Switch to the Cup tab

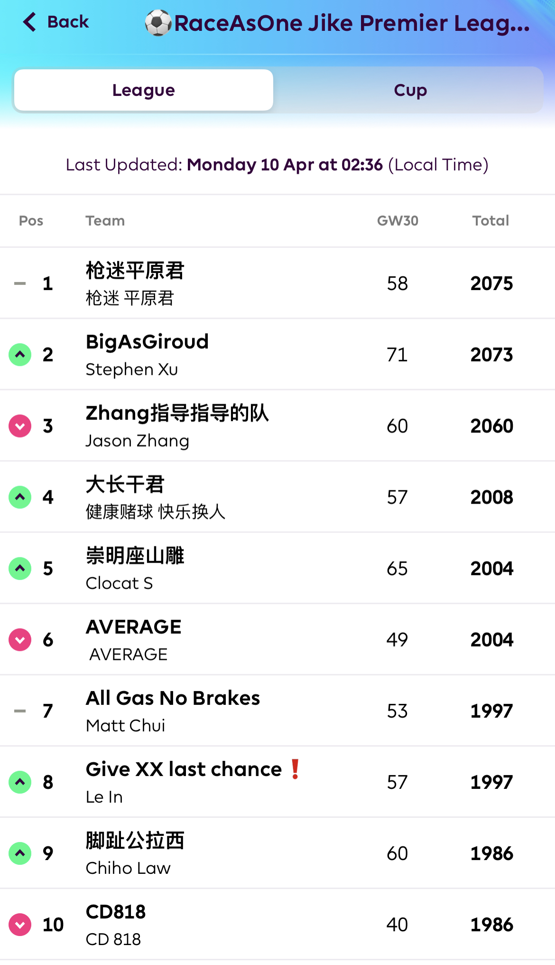(x=410, y=90)
